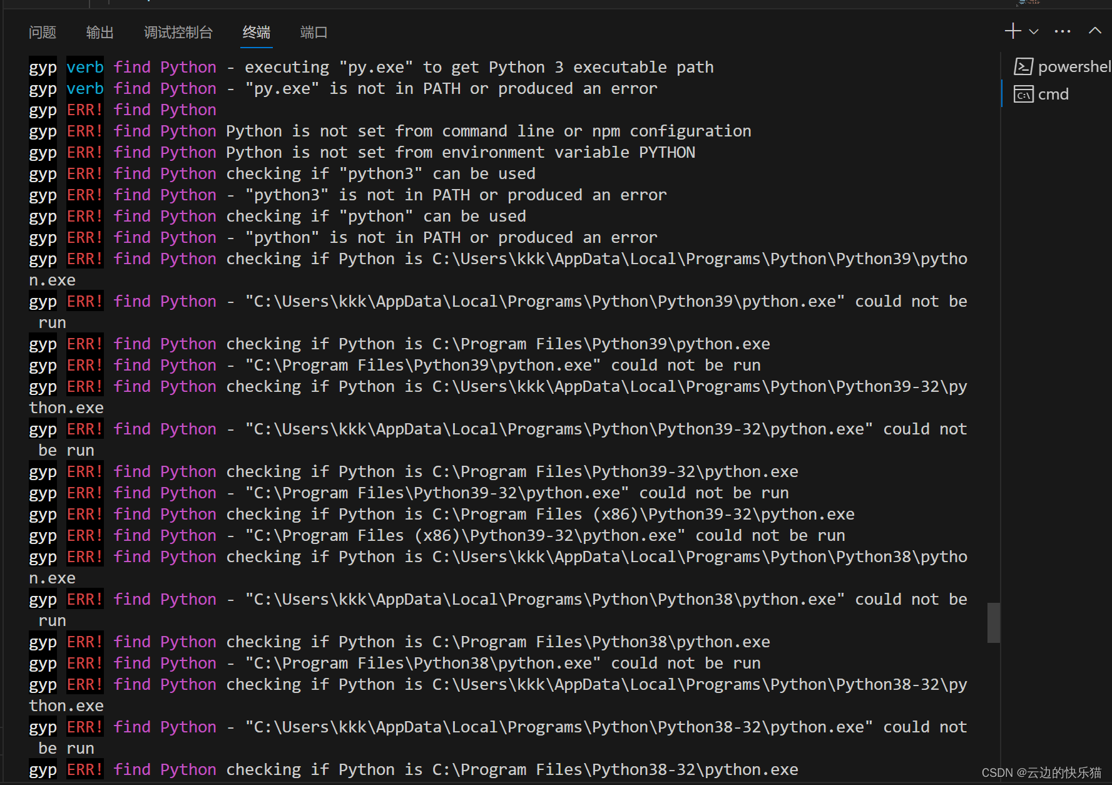
Task: Open the 问题 (Problems) panel tab
Action: point(43,32)
